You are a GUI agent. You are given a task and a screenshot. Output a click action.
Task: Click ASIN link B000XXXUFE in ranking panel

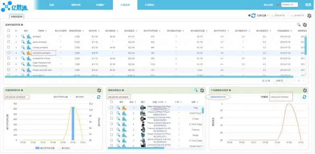point(218,97)
